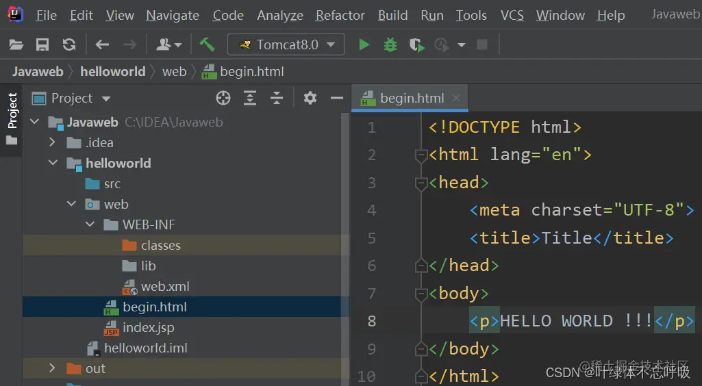Image resolution: width=702 pixels, height=386 pixels.
Task: Select index.jsp in the tree
Action: pos(139,327)
